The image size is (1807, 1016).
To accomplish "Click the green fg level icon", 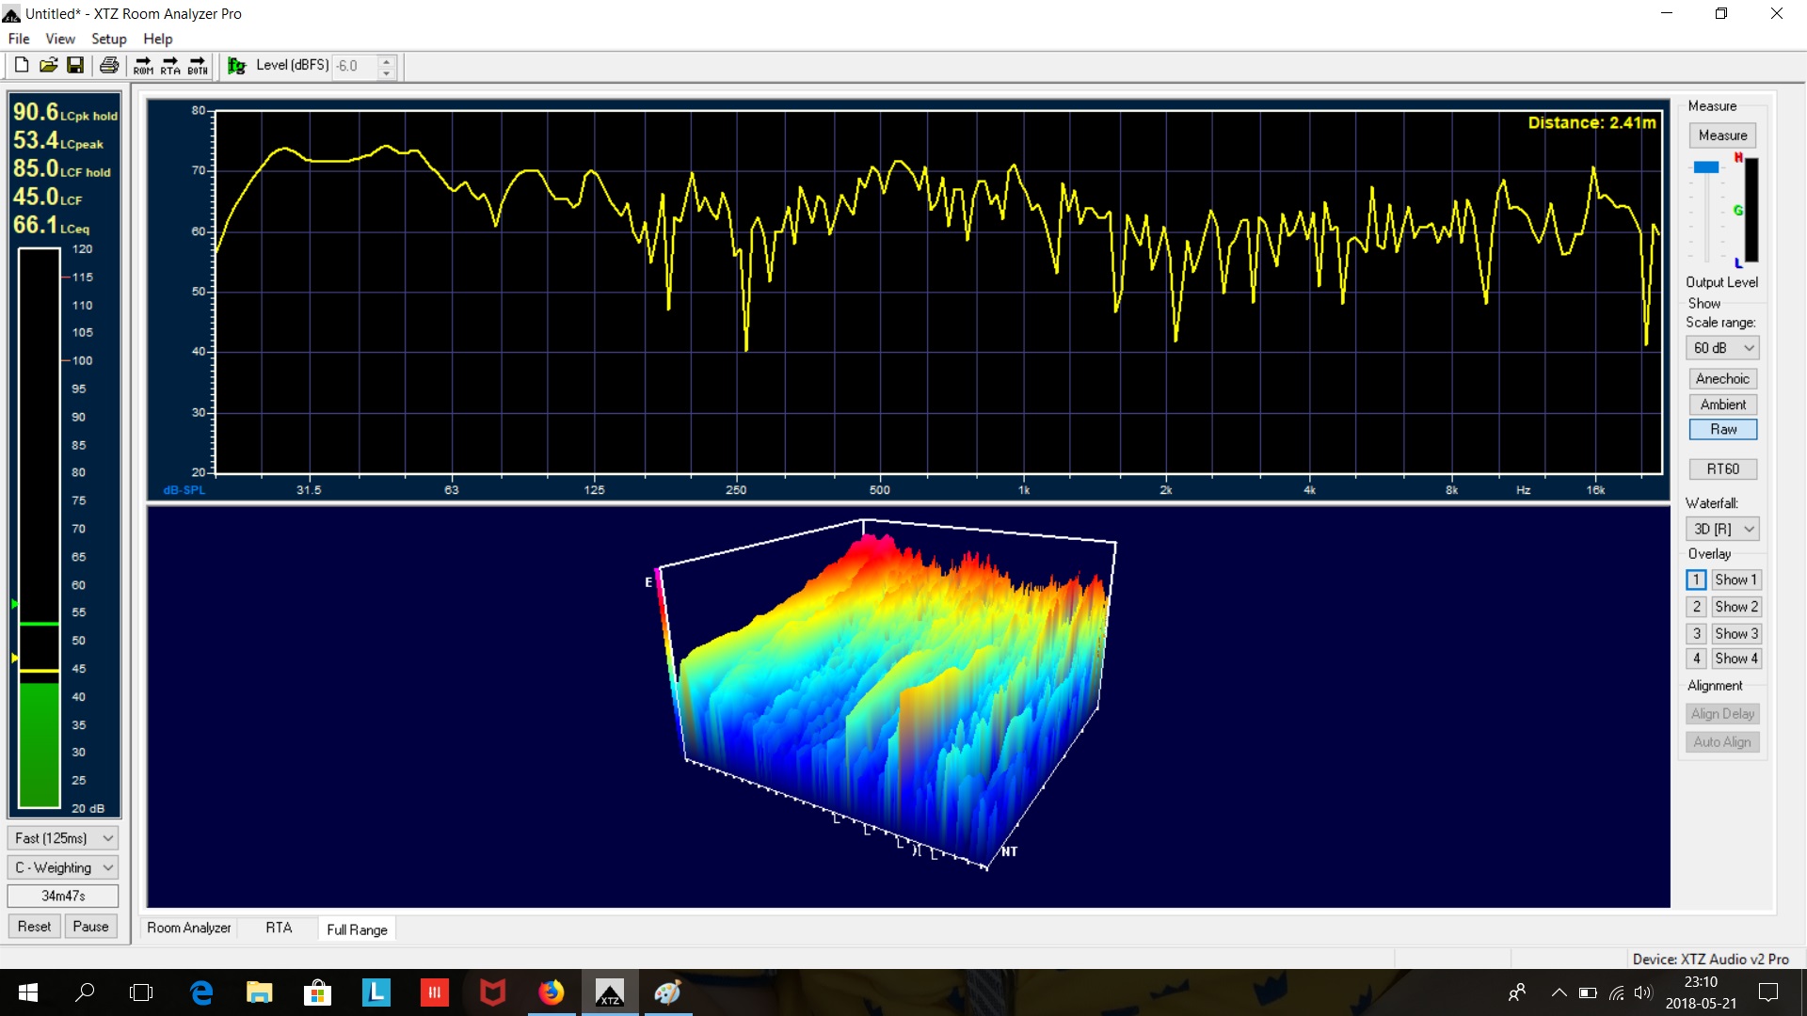I will pos(236,66).
